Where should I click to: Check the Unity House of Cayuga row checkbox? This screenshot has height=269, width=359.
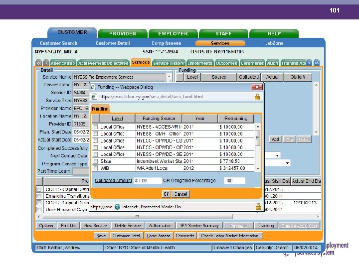pyautogui.click(x=39, y=209)
